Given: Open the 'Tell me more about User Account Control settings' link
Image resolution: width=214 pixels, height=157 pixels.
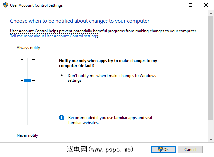Looking at the screenshot, I should point(54,36).
